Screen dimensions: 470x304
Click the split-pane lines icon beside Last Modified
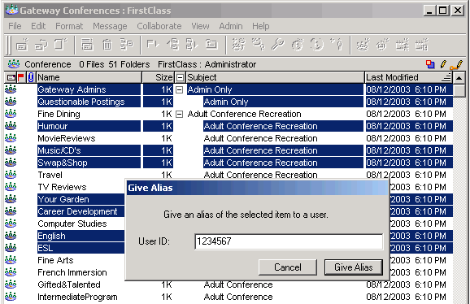pos(446,78)
